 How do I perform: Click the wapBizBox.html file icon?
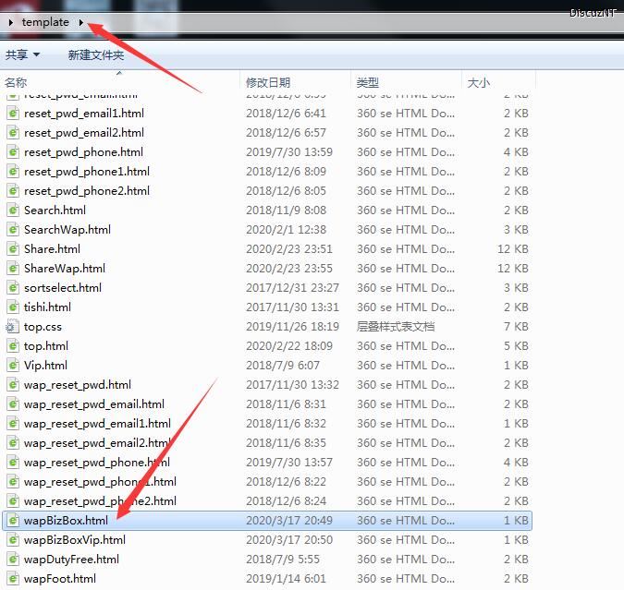13,521
